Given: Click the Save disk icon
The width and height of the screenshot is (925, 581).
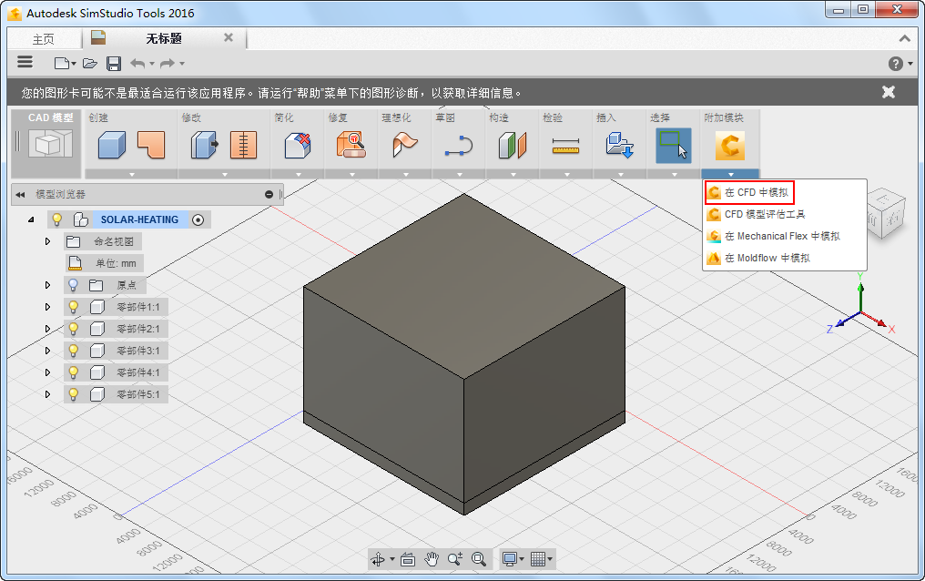Looking at the screenshot, I should click(114, 63).
